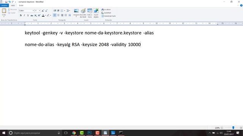Center align the text
This screenshot has height=136, width=243.
coord(58,15)
